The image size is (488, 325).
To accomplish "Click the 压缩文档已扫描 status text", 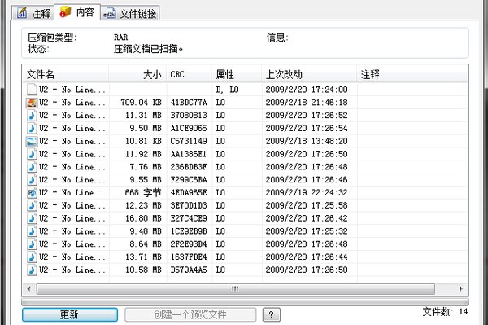I will pyautogui.click(x=148, y=49).
